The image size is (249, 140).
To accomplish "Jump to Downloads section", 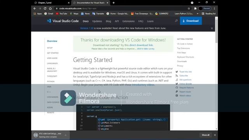I will (x=182, y=61).
